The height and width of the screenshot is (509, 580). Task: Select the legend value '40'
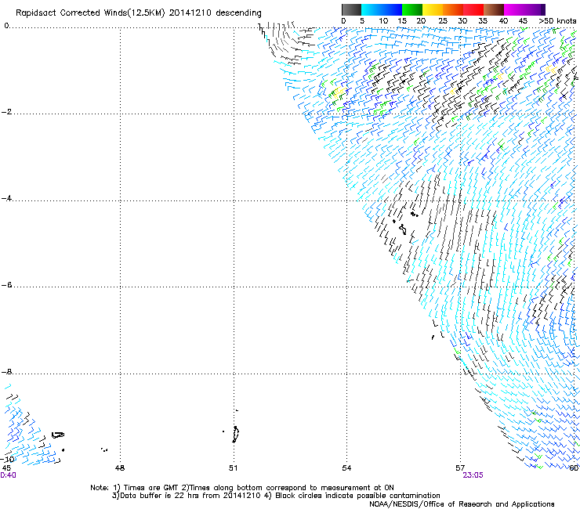pos(503,21)
